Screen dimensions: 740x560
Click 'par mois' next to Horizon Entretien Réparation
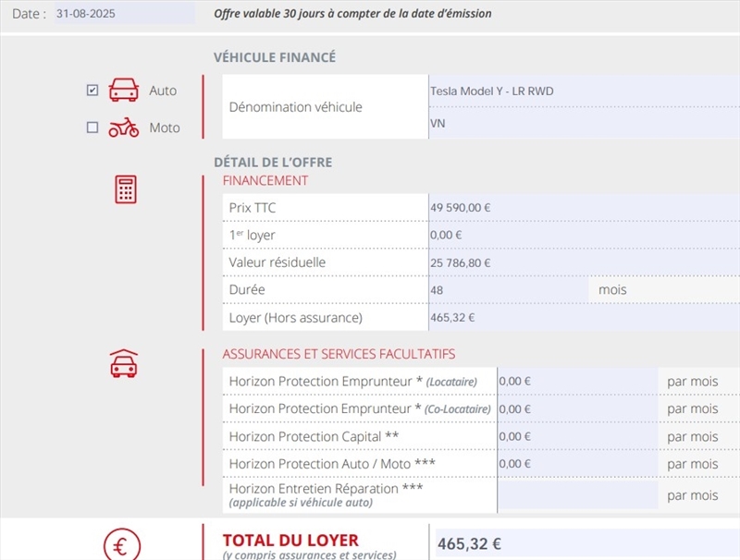[x=692, y=495]
